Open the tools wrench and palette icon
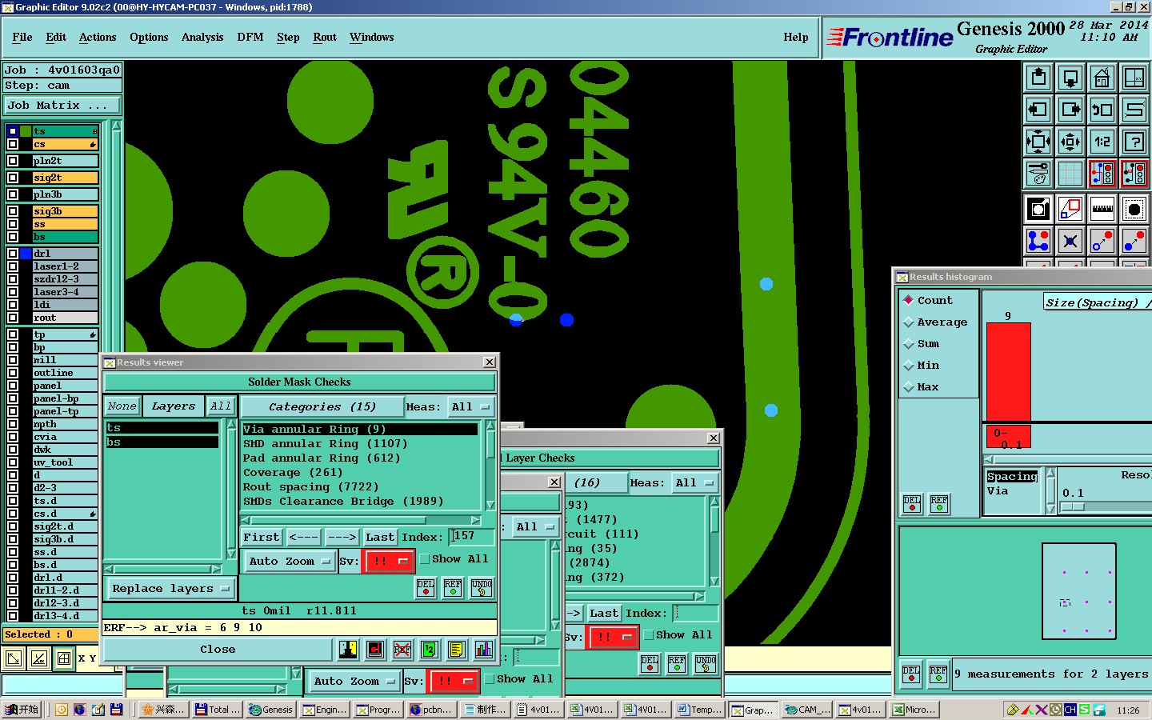Image resolution: width=1152 pixels, height=720 pixels. pyautogui.click(x=1038, y=173)
